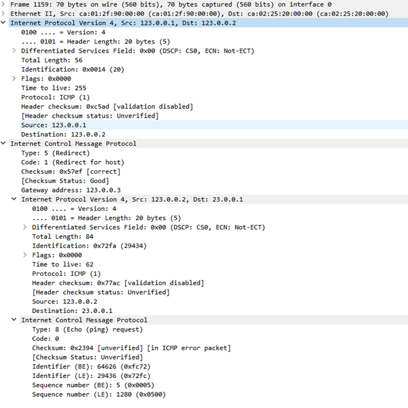Expand the Frame 1159 tree node

4,4
